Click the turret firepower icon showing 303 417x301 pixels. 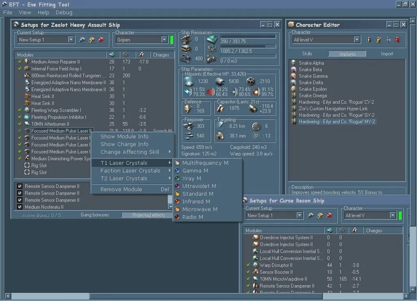[188, 126]
